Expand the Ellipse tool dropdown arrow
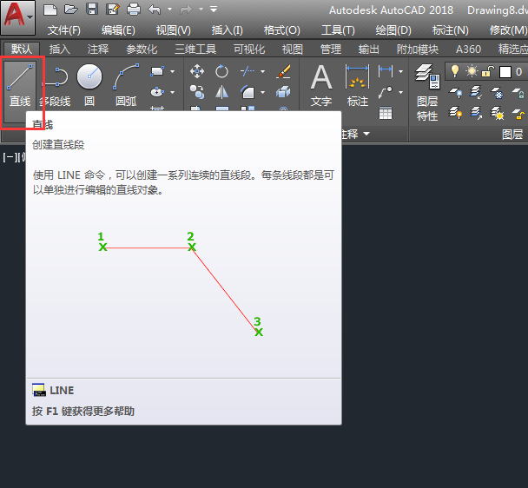The height and width of the screenshot is (488, 528). [173, 92]
